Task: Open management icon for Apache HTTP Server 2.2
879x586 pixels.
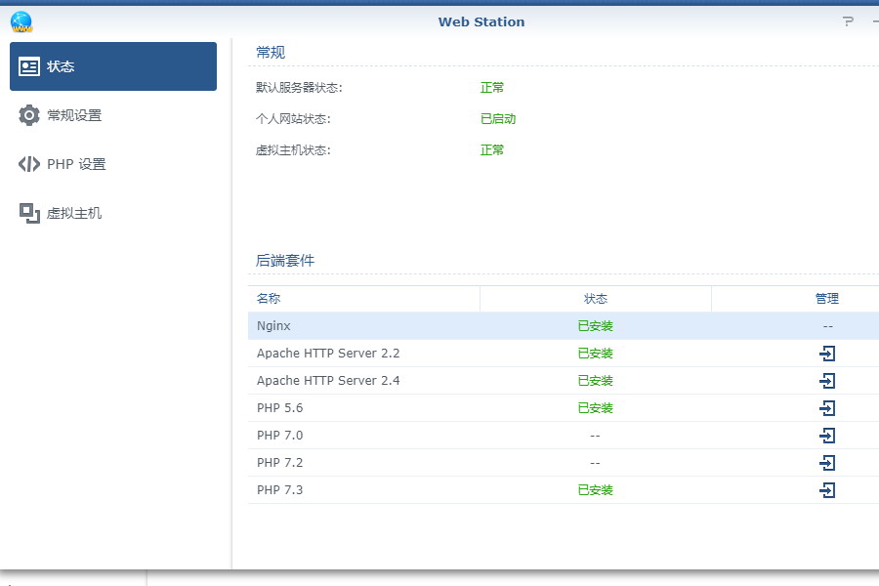Action: [827, 354]
